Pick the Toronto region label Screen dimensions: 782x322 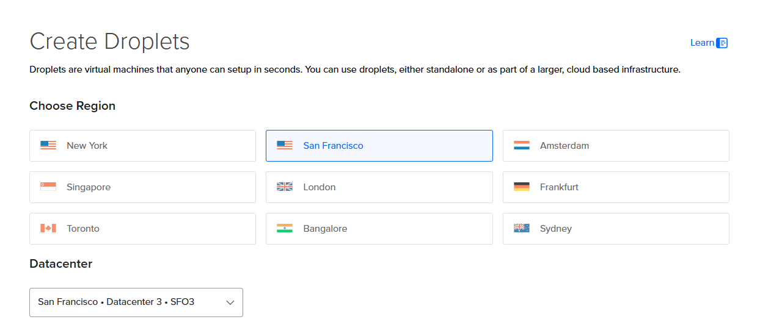coord(83,229)
